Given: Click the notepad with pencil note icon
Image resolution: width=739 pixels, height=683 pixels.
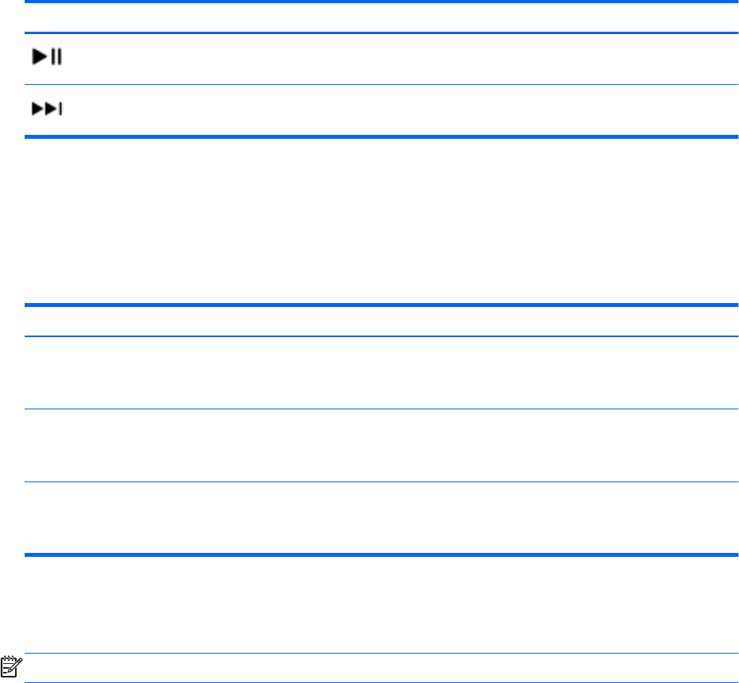Looking at the screenshot, I should click(11, 666).
